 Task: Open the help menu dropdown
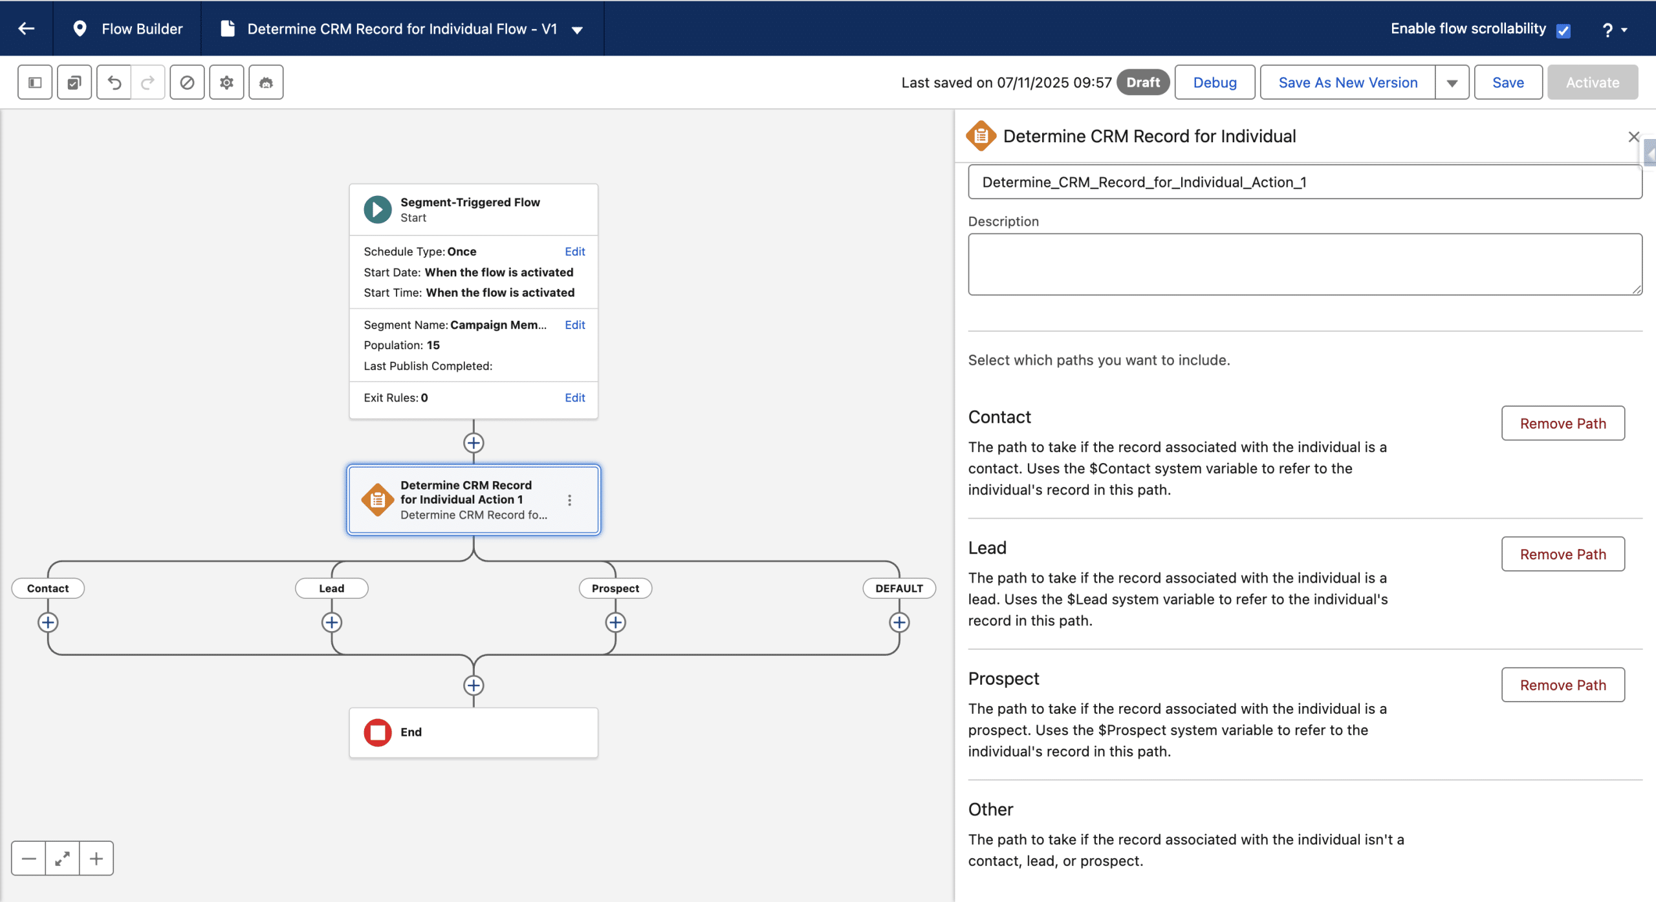pyautogui.click(x=1615, y=30)
